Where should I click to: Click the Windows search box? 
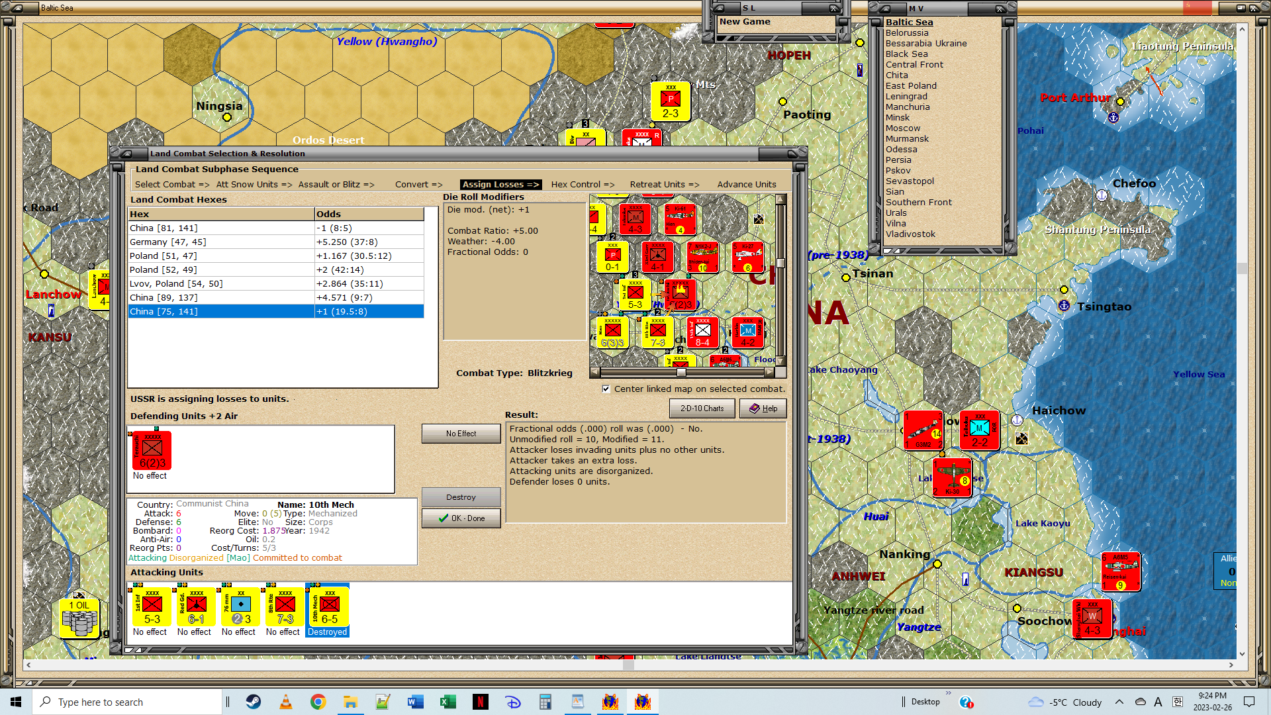point(127,702)
